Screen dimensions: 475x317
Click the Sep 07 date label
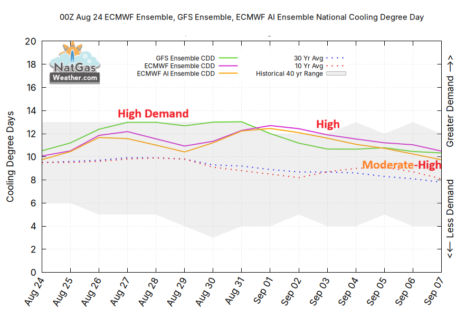coord(433,291)
